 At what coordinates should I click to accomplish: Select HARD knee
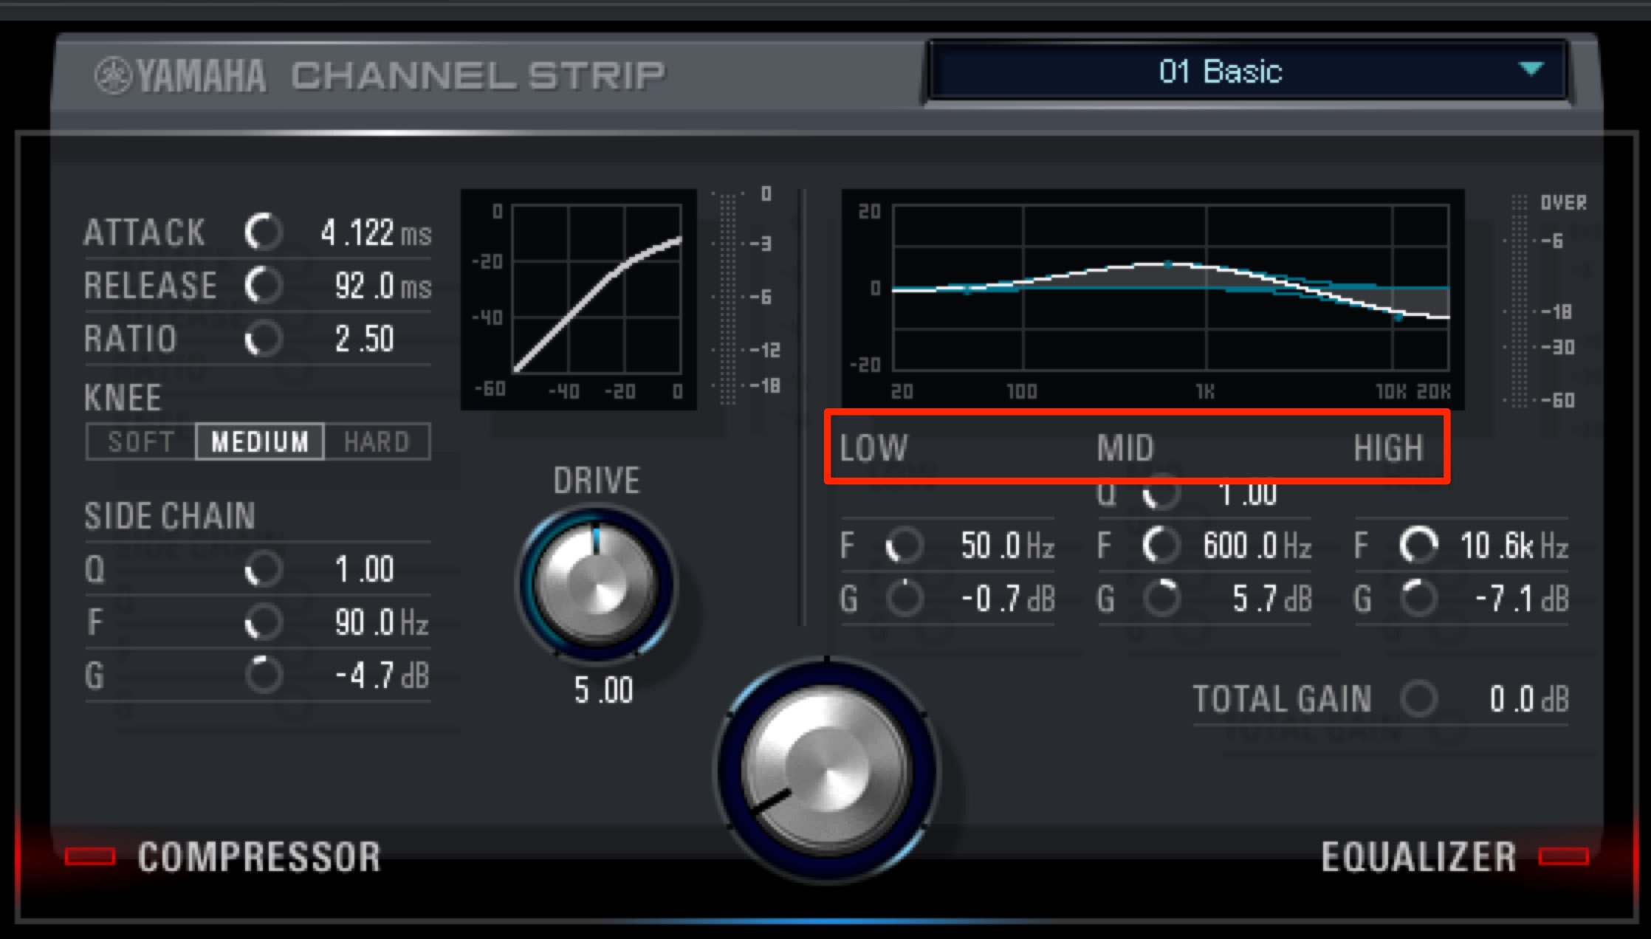[377, 441]
